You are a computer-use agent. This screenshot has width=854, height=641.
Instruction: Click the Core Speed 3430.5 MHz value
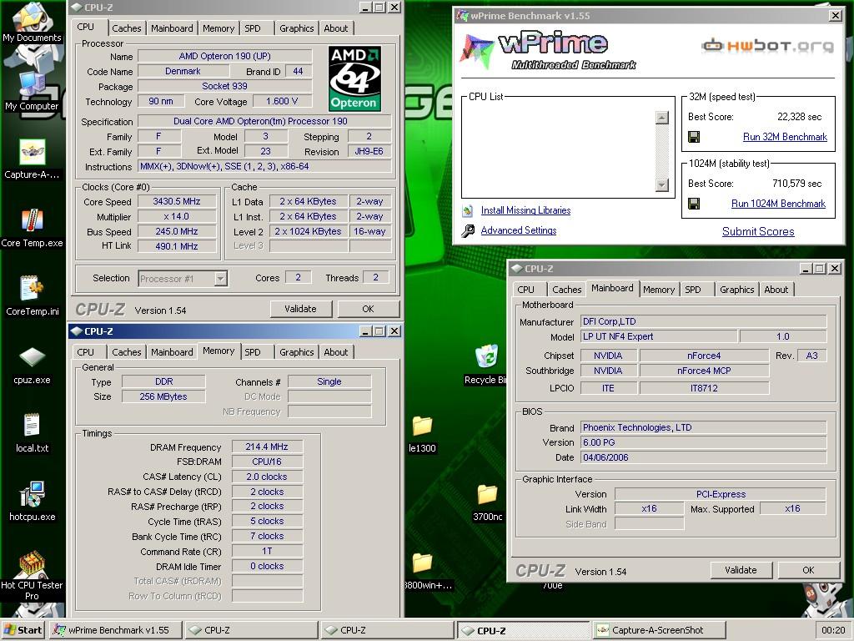(177, 202)
